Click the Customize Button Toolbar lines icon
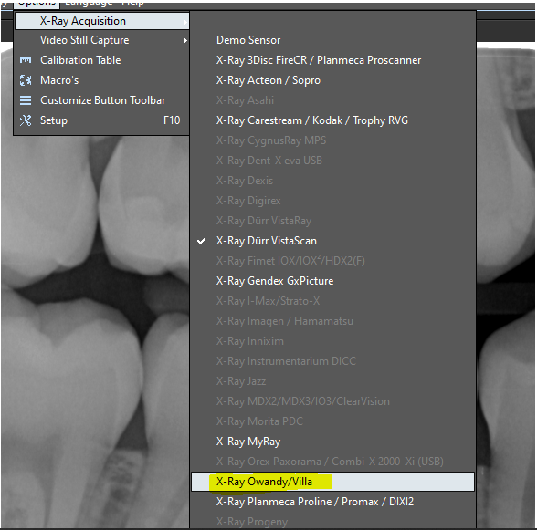537x530 pixels. tap(26, 100)
